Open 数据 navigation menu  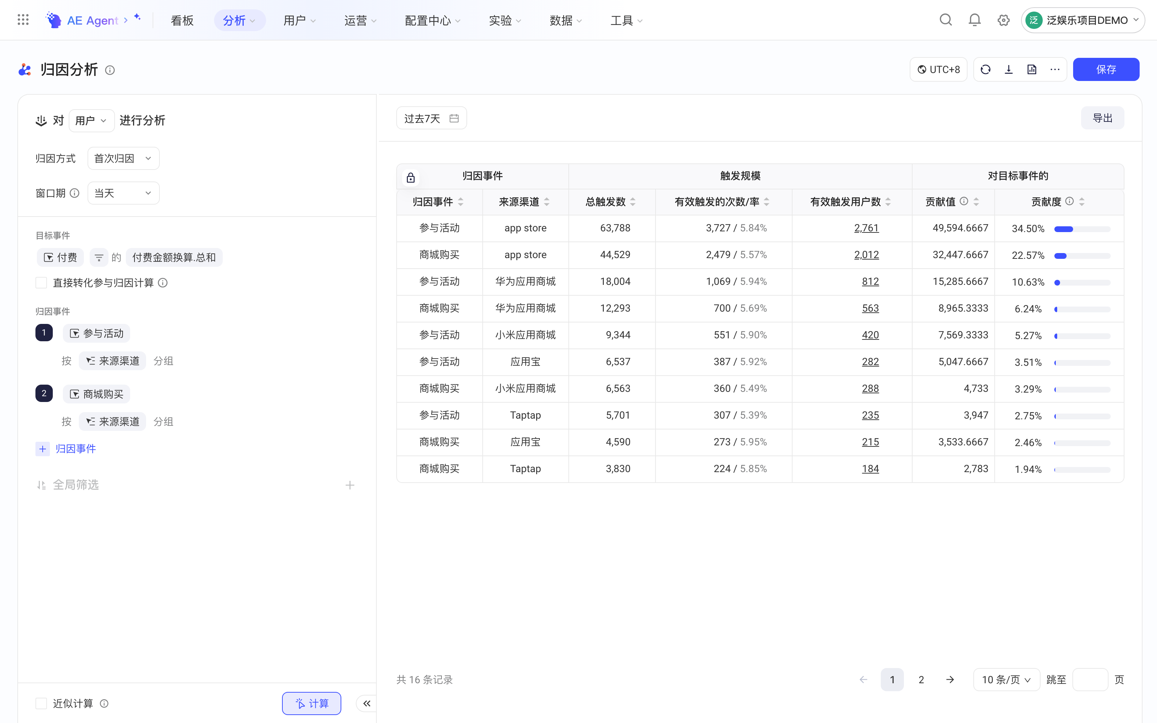click(x=565, y=20)
